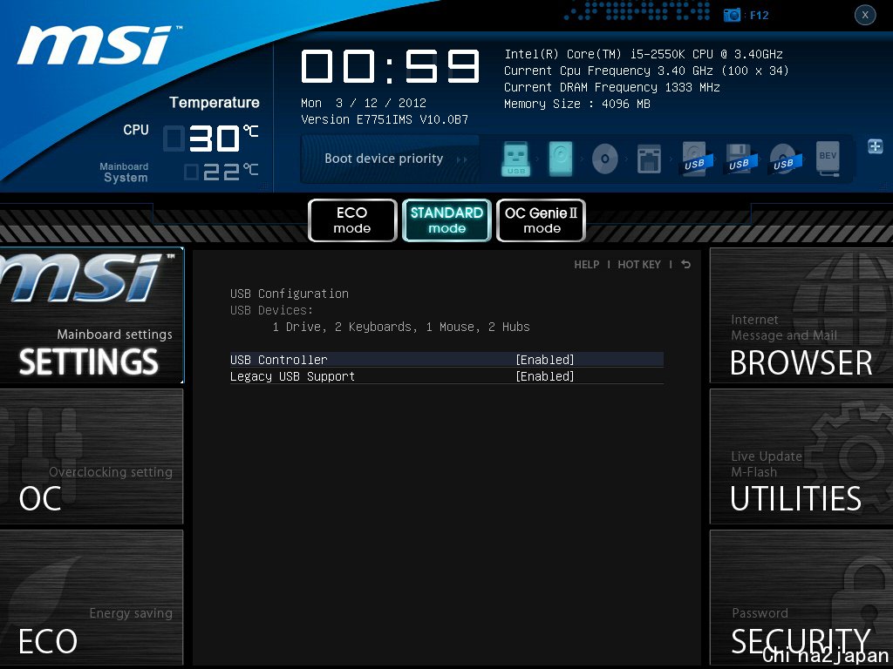Click the Boot device priority label
The width and height of the screenshot is (893, 669).
pos(384,159)
